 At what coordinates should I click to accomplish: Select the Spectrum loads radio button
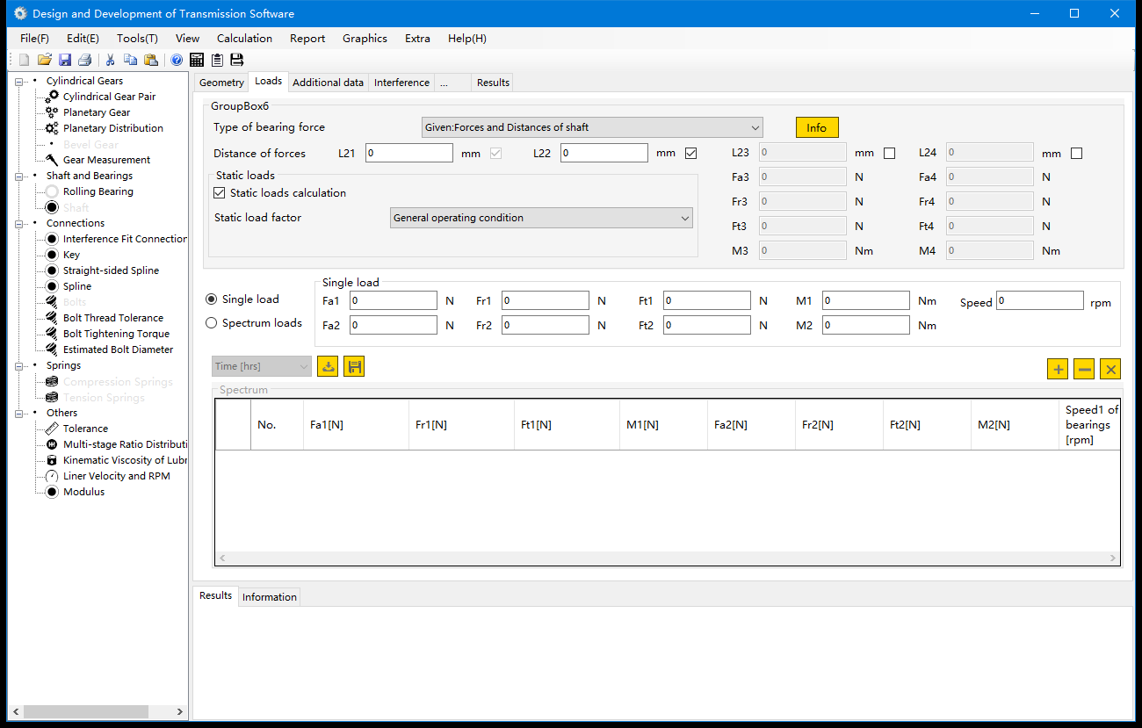[x=211, y=323]
